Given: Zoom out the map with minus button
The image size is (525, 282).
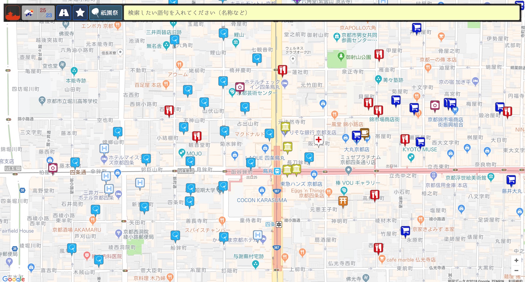Looking at the screenshot, I should click(x=516, y=270).
